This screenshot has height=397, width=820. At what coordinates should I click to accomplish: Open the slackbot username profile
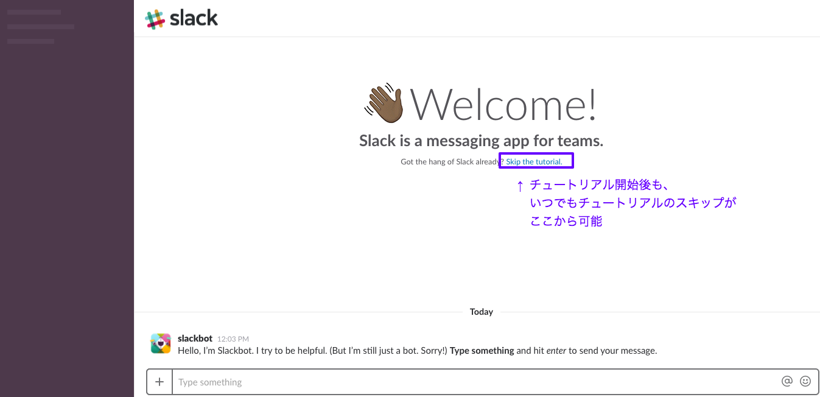(195, 339)
